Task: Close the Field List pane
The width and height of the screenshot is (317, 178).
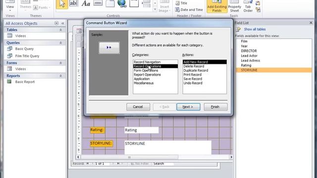Action: [311, 23]
